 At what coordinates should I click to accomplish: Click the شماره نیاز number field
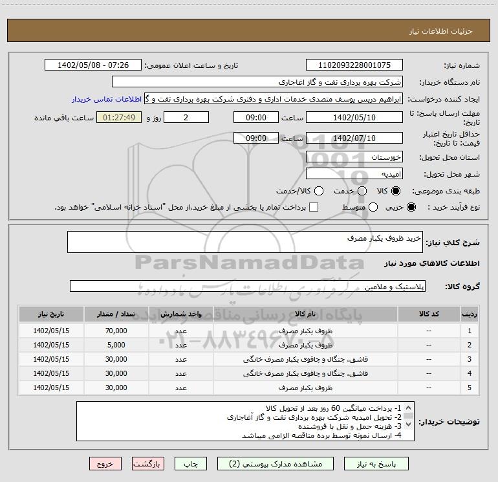tap(354, 65)
